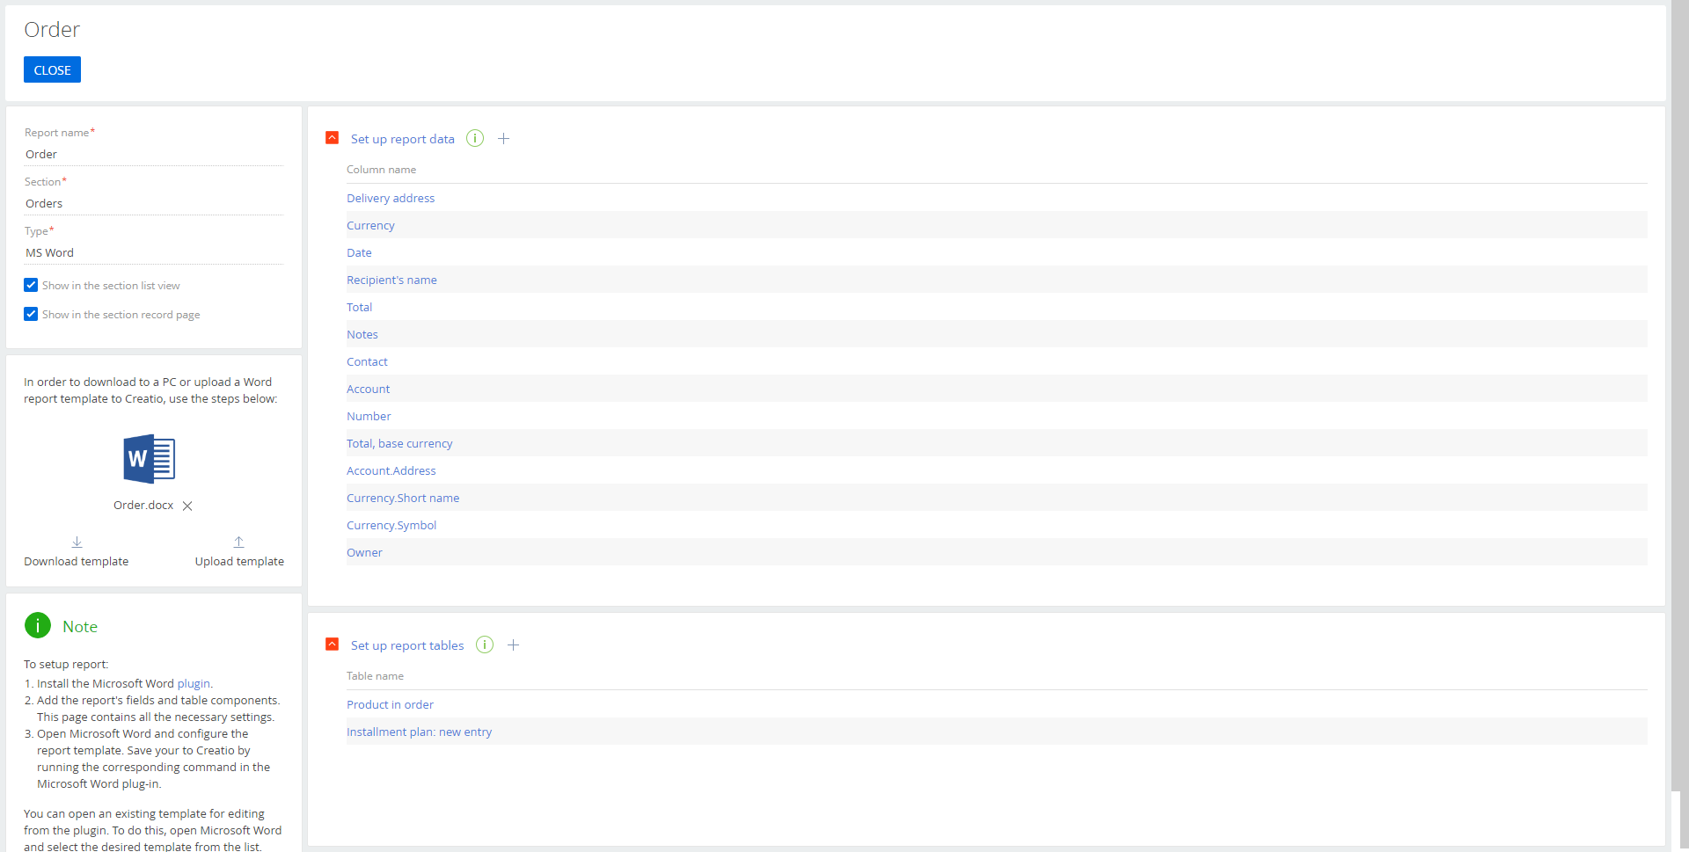Click the Upload template arrow icon

[x=238, y=543]
